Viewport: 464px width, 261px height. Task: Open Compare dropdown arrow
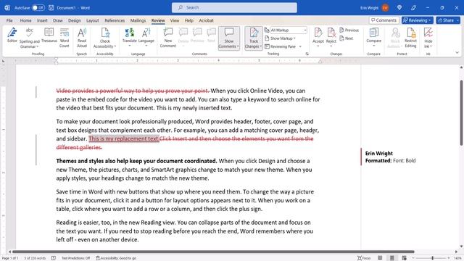click(374, 46)
